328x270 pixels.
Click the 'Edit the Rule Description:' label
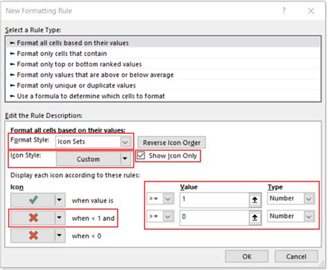pos(44,115)
